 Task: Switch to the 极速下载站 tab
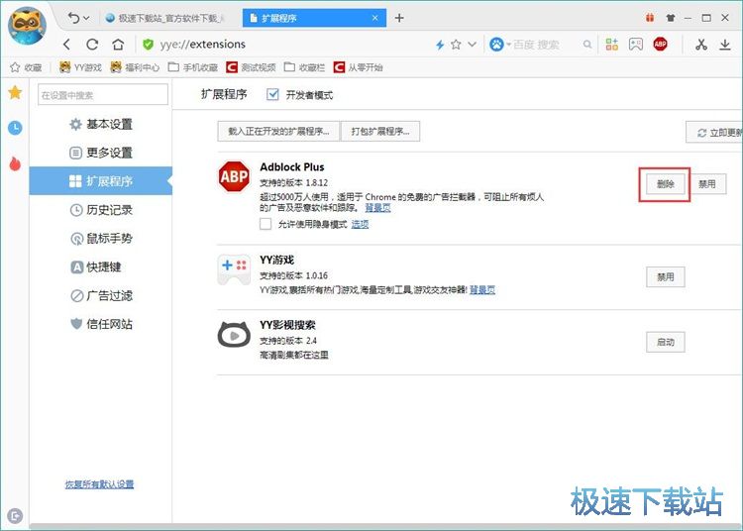coord(165,18)
